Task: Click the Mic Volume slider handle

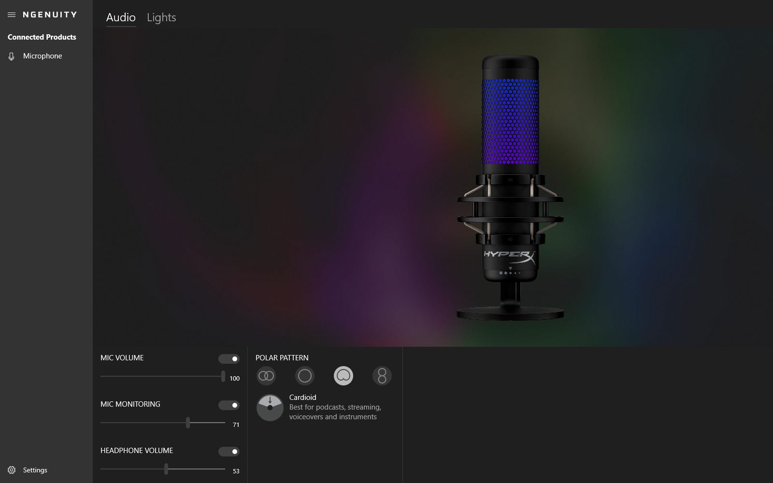Action: (223, 376)
